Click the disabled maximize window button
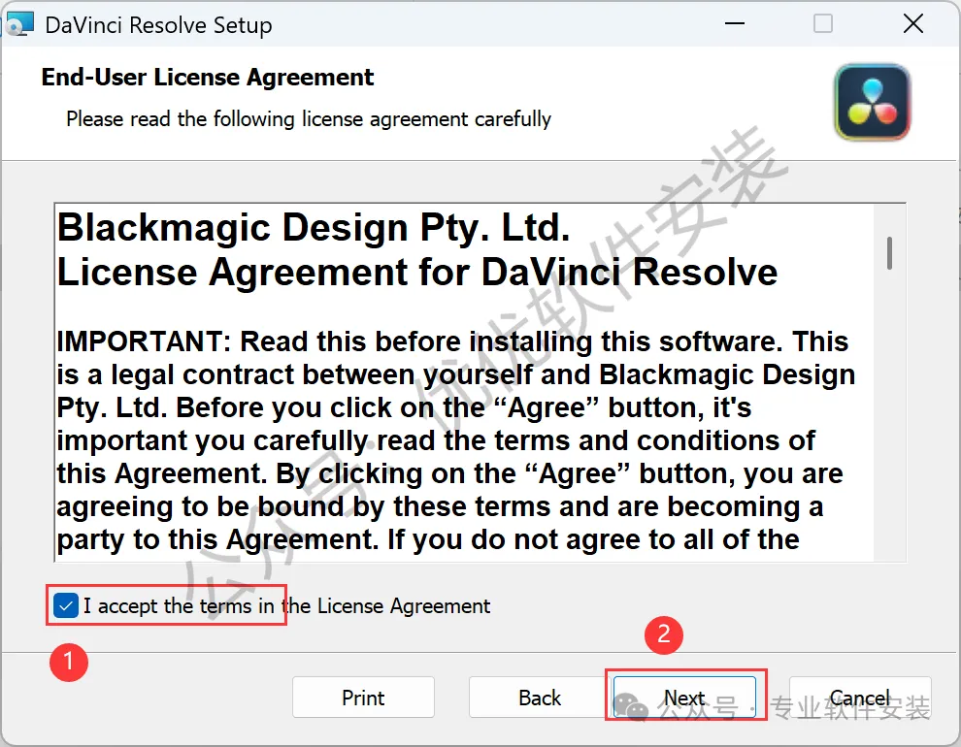Viewport: 961px width, 747px height. pos(822,24)
